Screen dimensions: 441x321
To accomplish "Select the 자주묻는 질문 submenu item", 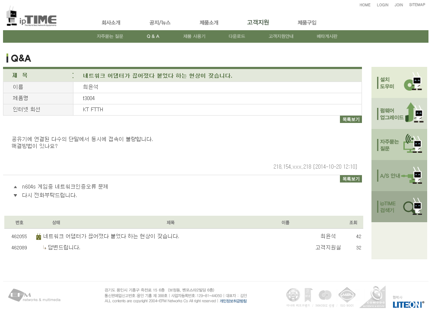I will point(110,36).
